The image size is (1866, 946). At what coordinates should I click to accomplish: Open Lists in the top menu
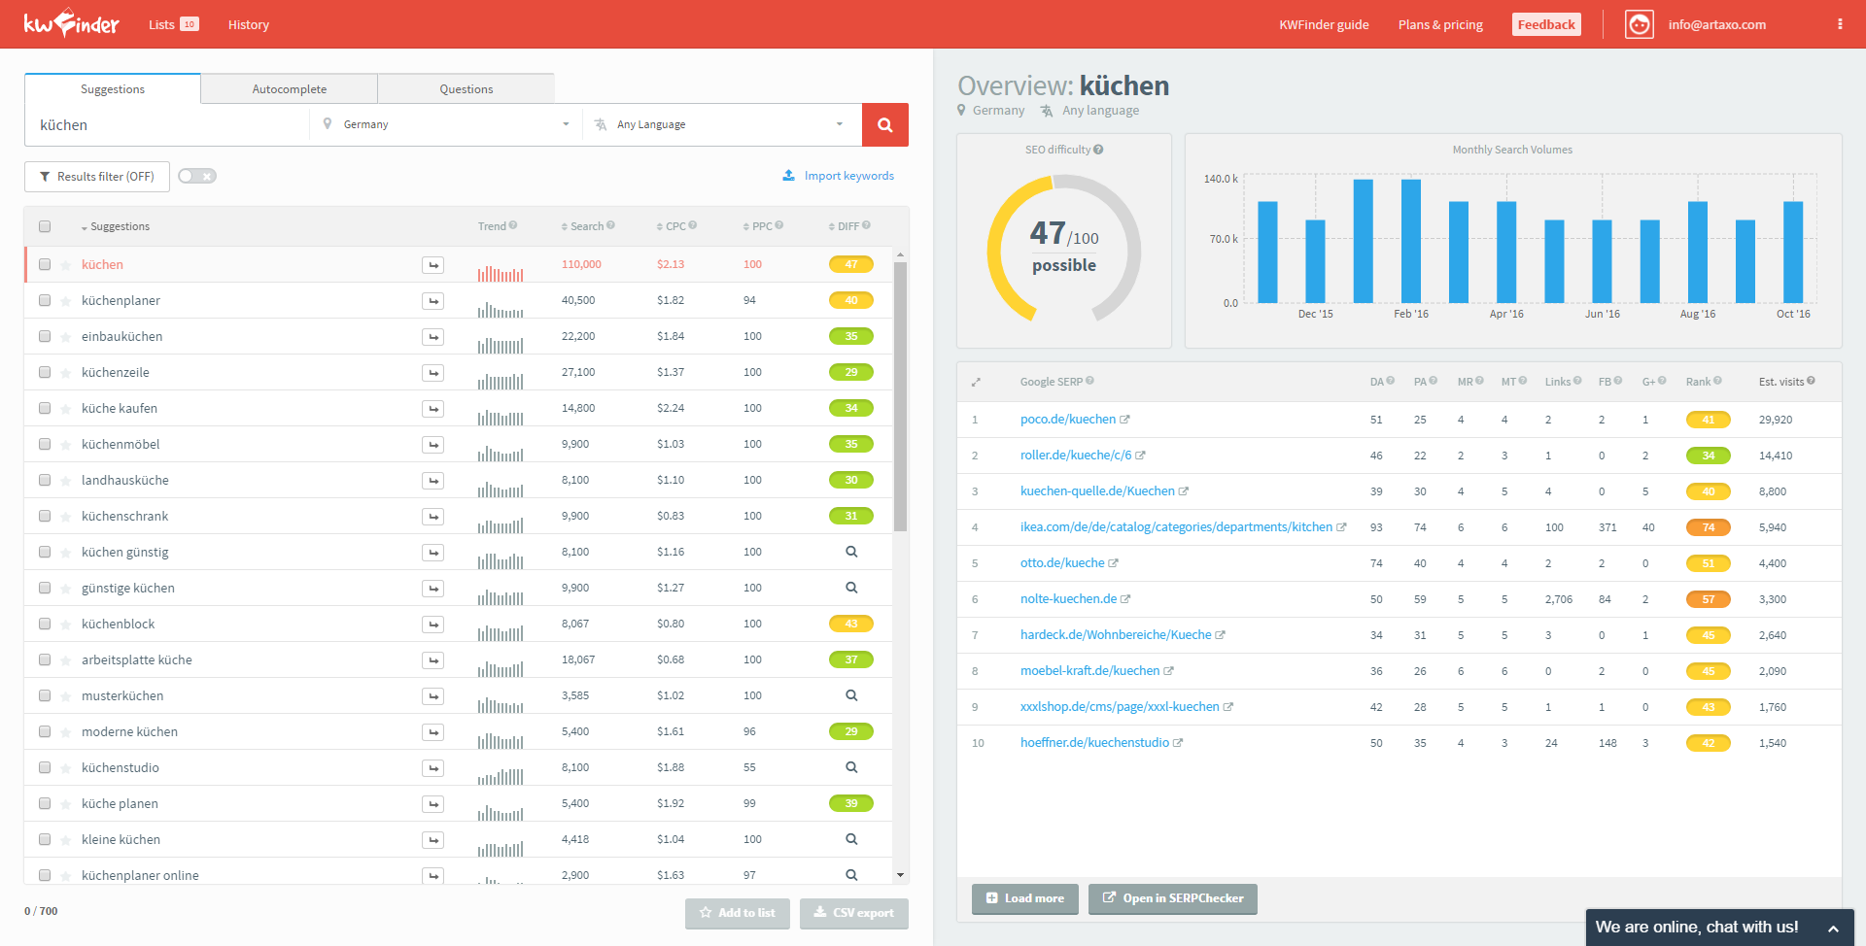(173, 24)
